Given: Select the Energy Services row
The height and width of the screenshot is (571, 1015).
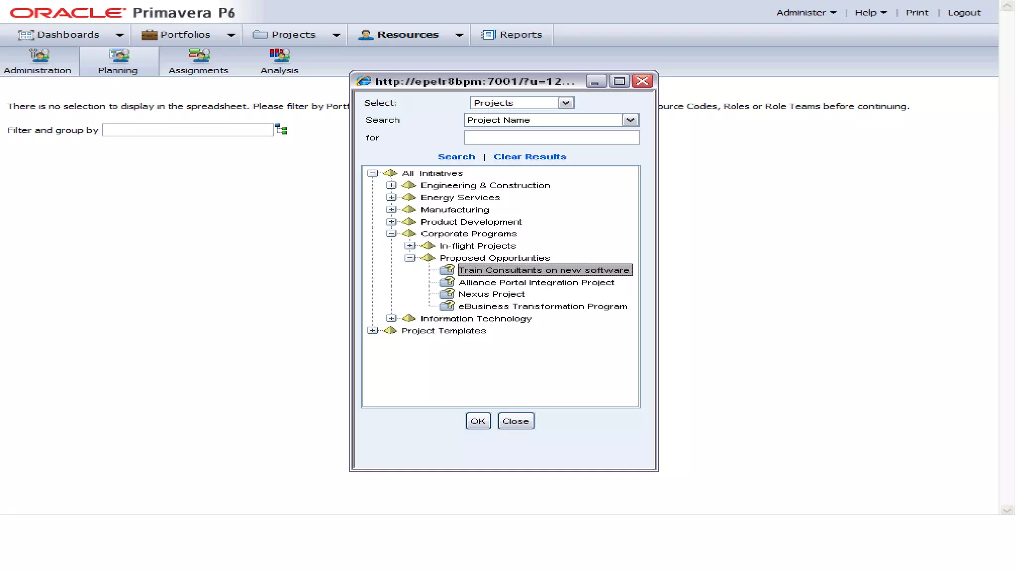Looking at the screenshot, I should [460, 197].
